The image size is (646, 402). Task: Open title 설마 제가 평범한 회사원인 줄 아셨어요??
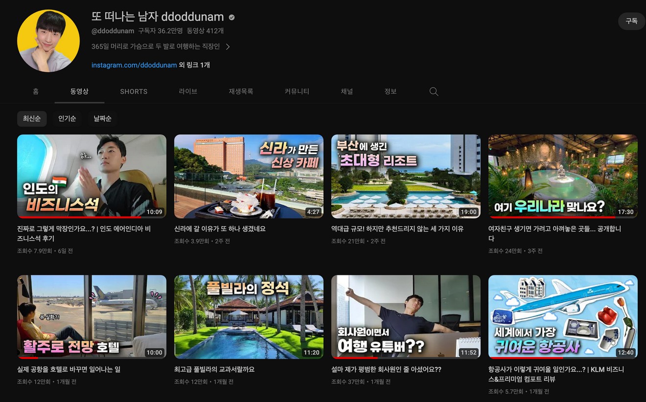click(x=386, y=369)
